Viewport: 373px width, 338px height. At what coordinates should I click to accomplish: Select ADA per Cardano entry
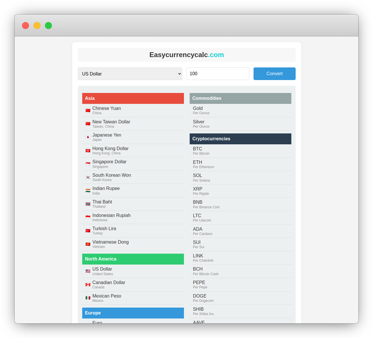240,231
